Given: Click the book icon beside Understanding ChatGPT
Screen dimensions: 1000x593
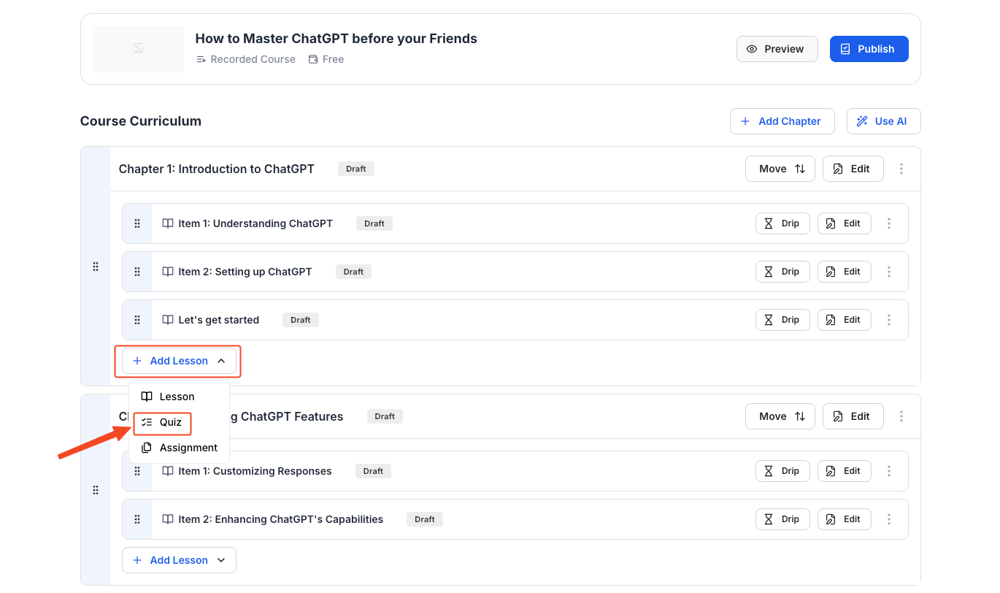Looking at the screenshot, I should click(x=168, y=223).
